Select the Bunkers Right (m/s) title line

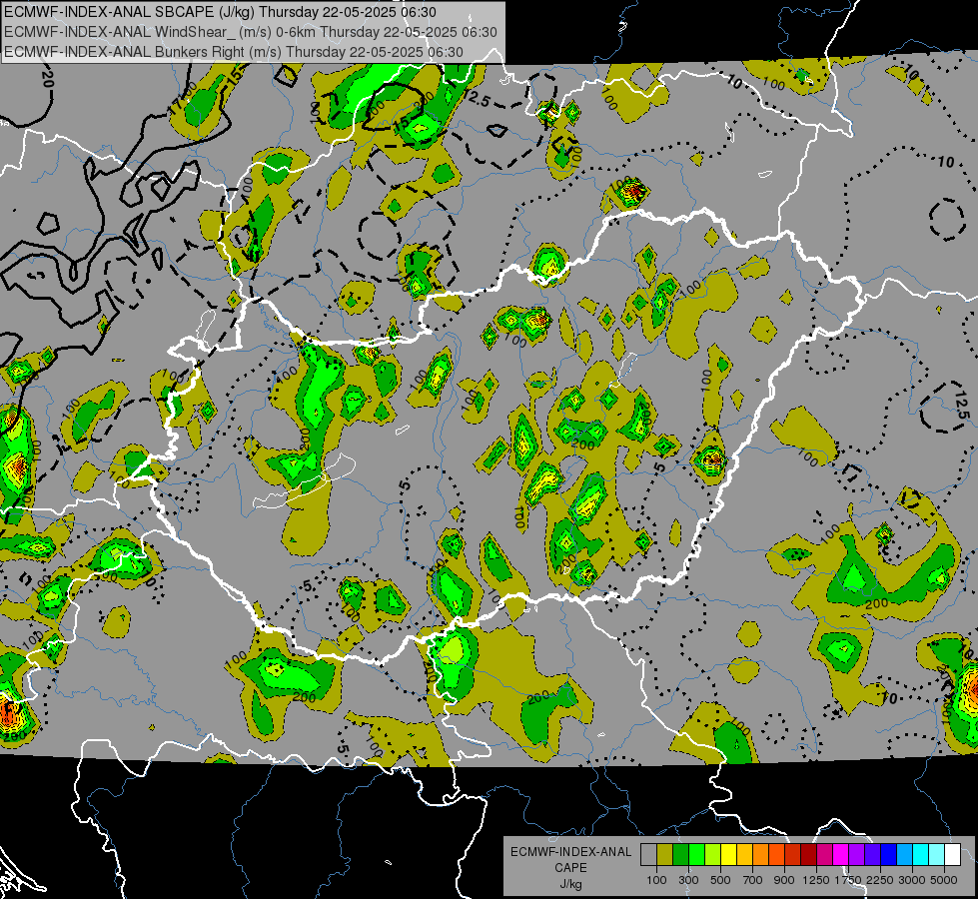click(x=234, y=52)
